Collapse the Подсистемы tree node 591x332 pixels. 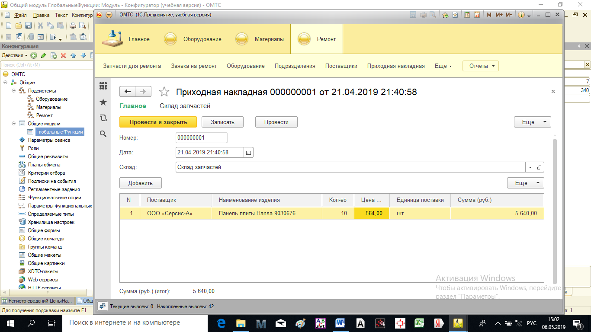(x=13, y=91)
